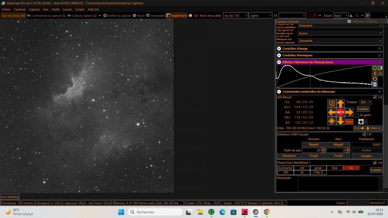Switch to the Live Stacking tab
Viewport: 388px width, 218px height.
[10, 197]
